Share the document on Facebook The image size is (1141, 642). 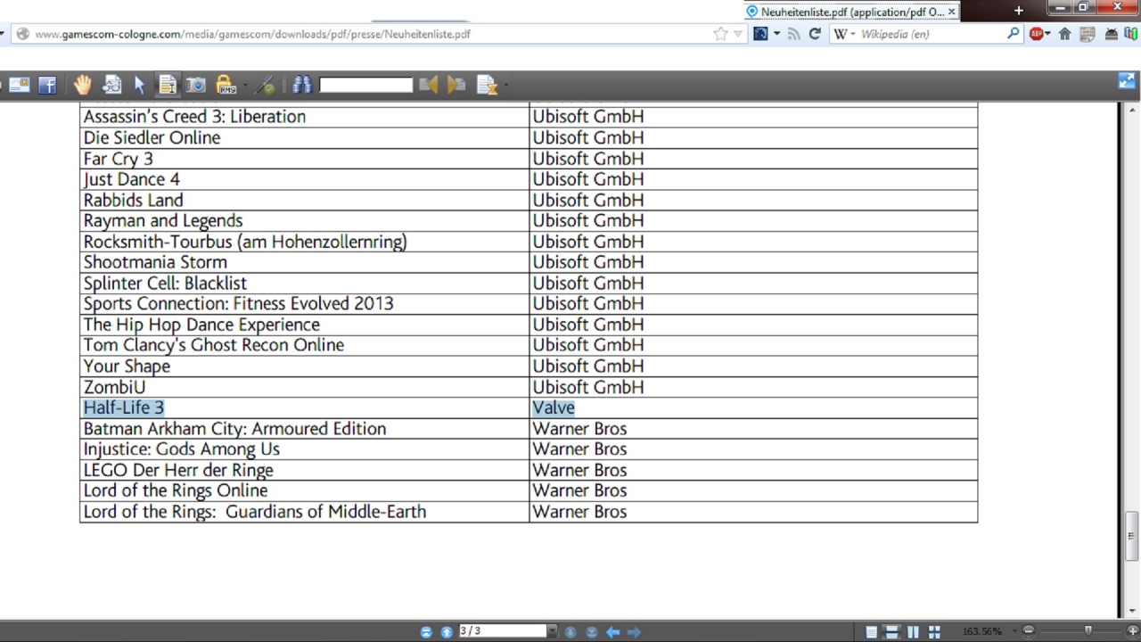click(x=47, y=85)
